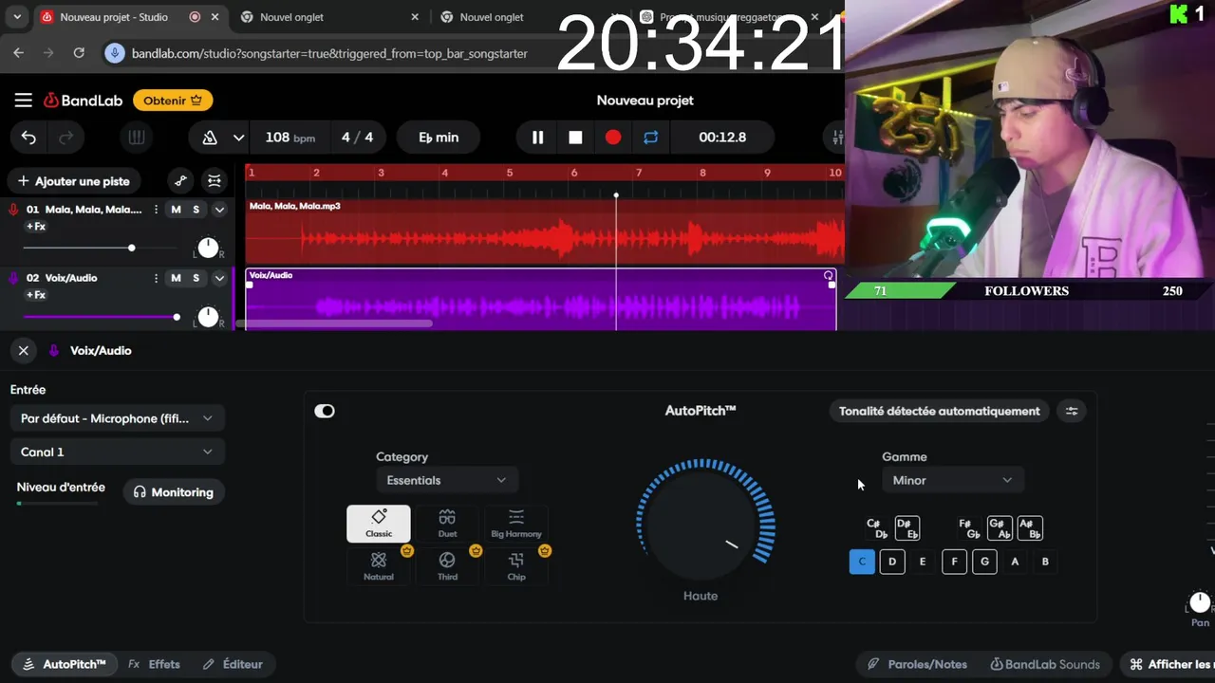Mute track 01 Mala, Mala, Mala
Image resolution: width=1215 pixels, height=683 pixels.
(176, 210)
